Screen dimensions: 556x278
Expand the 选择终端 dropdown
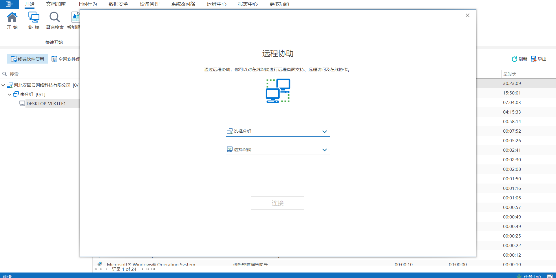pyautogui.click(x=324, y=150)
